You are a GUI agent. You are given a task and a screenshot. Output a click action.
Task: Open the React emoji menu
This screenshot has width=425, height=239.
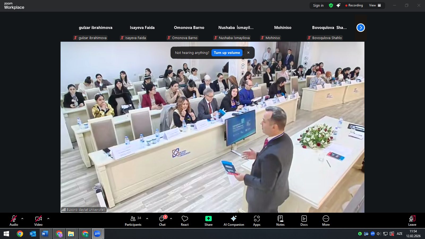[185, 221]
